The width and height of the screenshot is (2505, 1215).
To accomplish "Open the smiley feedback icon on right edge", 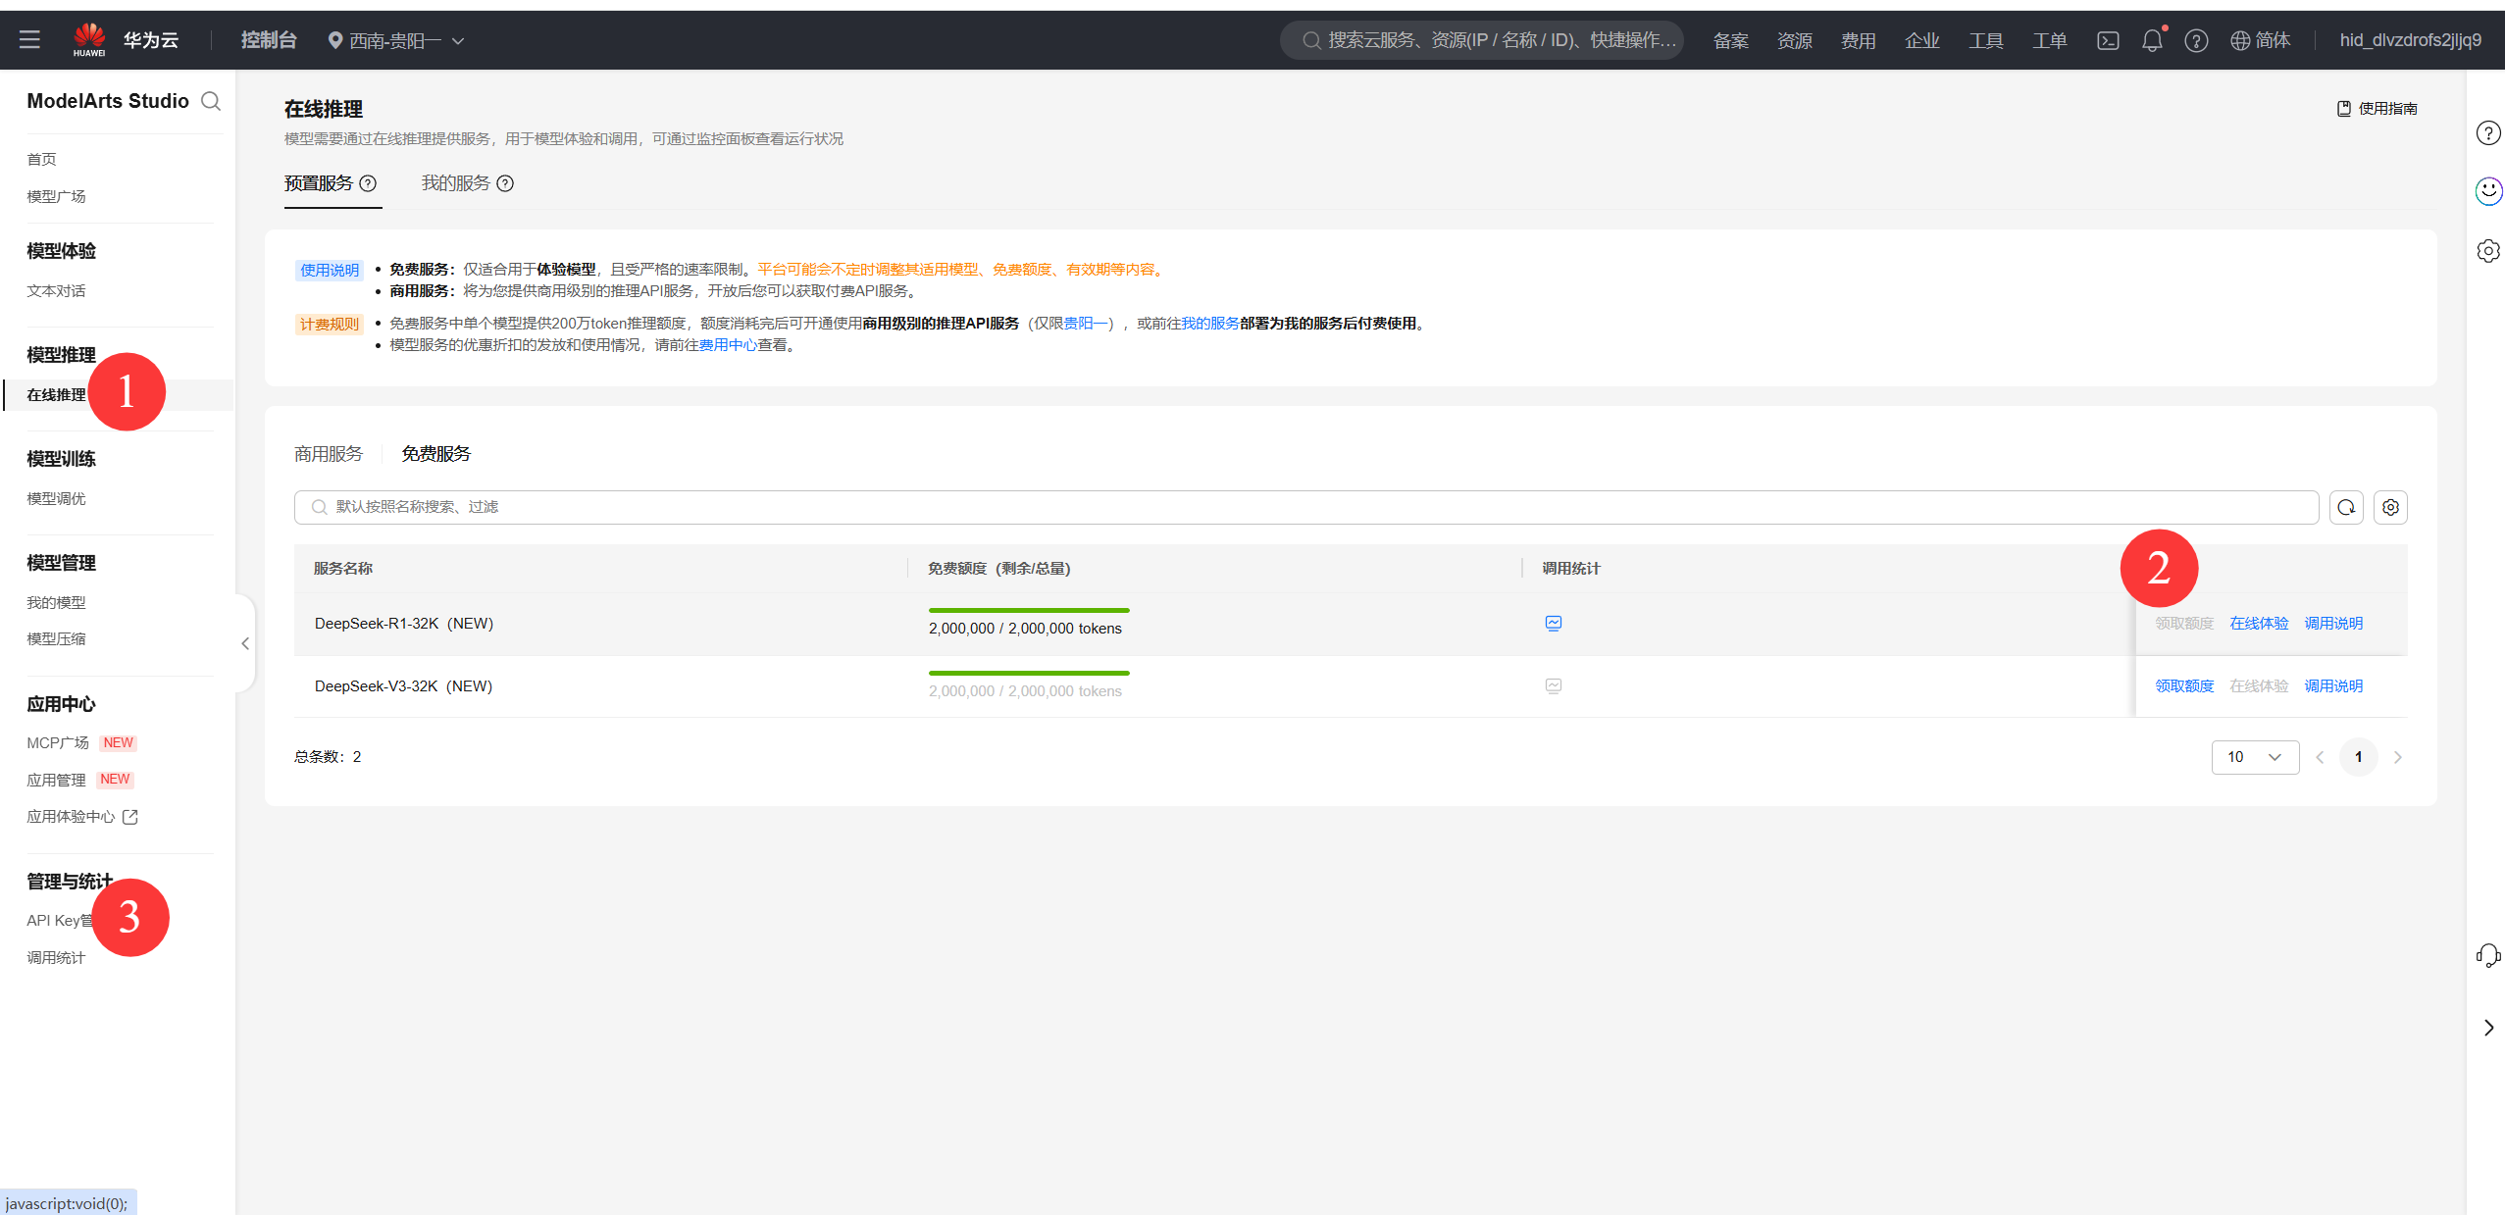I will coord(2488,191).
